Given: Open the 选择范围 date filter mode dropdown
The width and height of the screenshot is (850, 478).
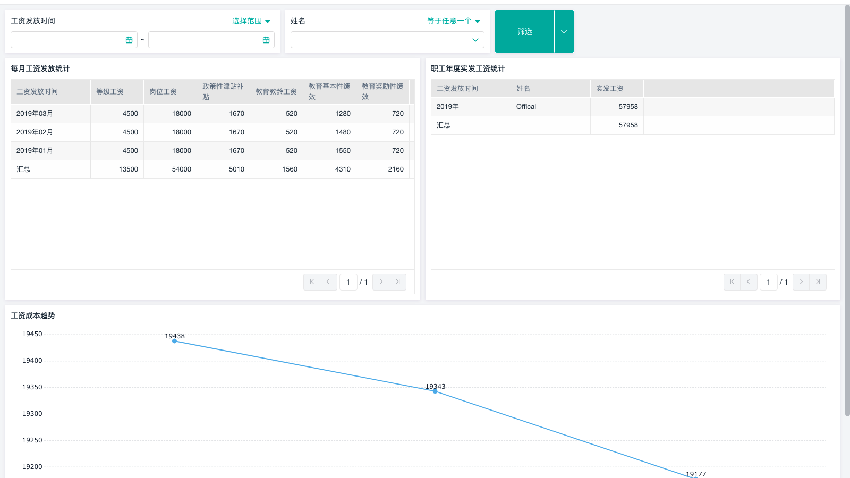Looking at the screenshot, I should click(x=251, y=21).
